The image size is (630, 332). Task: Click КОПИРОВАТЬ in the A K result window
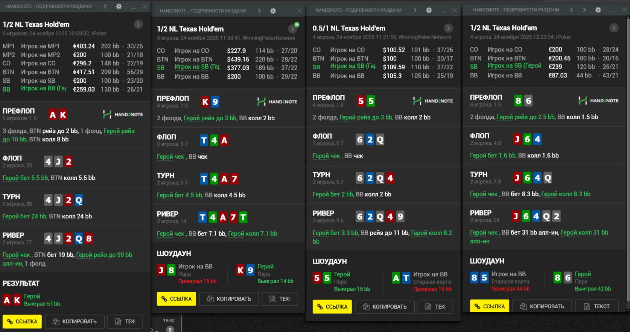pyautogui.click(x=75, y=321)
